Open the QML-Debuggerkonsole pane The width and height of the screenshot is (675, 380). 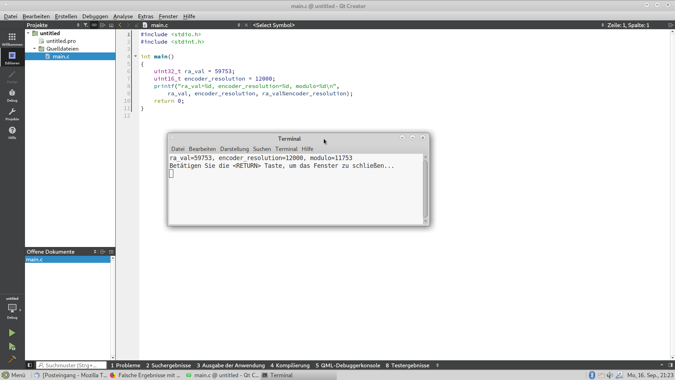[348, 365]
